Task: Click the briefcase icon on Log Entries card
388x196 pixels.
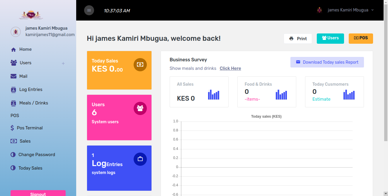Action: (140, 159)
